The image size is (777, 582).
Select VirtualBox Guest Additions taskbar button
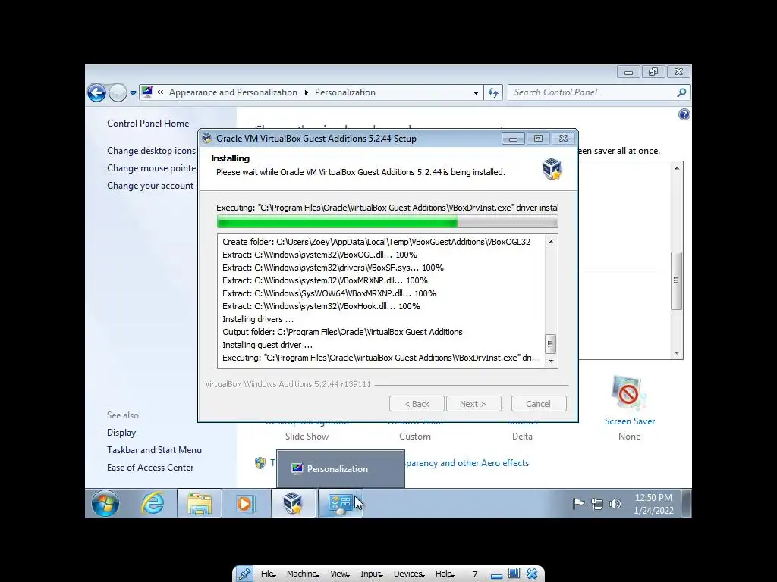point(293,503)
